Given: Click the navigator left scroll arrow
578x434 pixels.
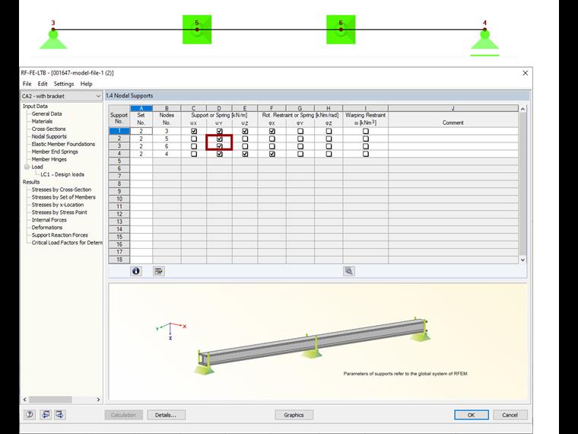Looking at the screenshot, I should (x=24, y=399).
